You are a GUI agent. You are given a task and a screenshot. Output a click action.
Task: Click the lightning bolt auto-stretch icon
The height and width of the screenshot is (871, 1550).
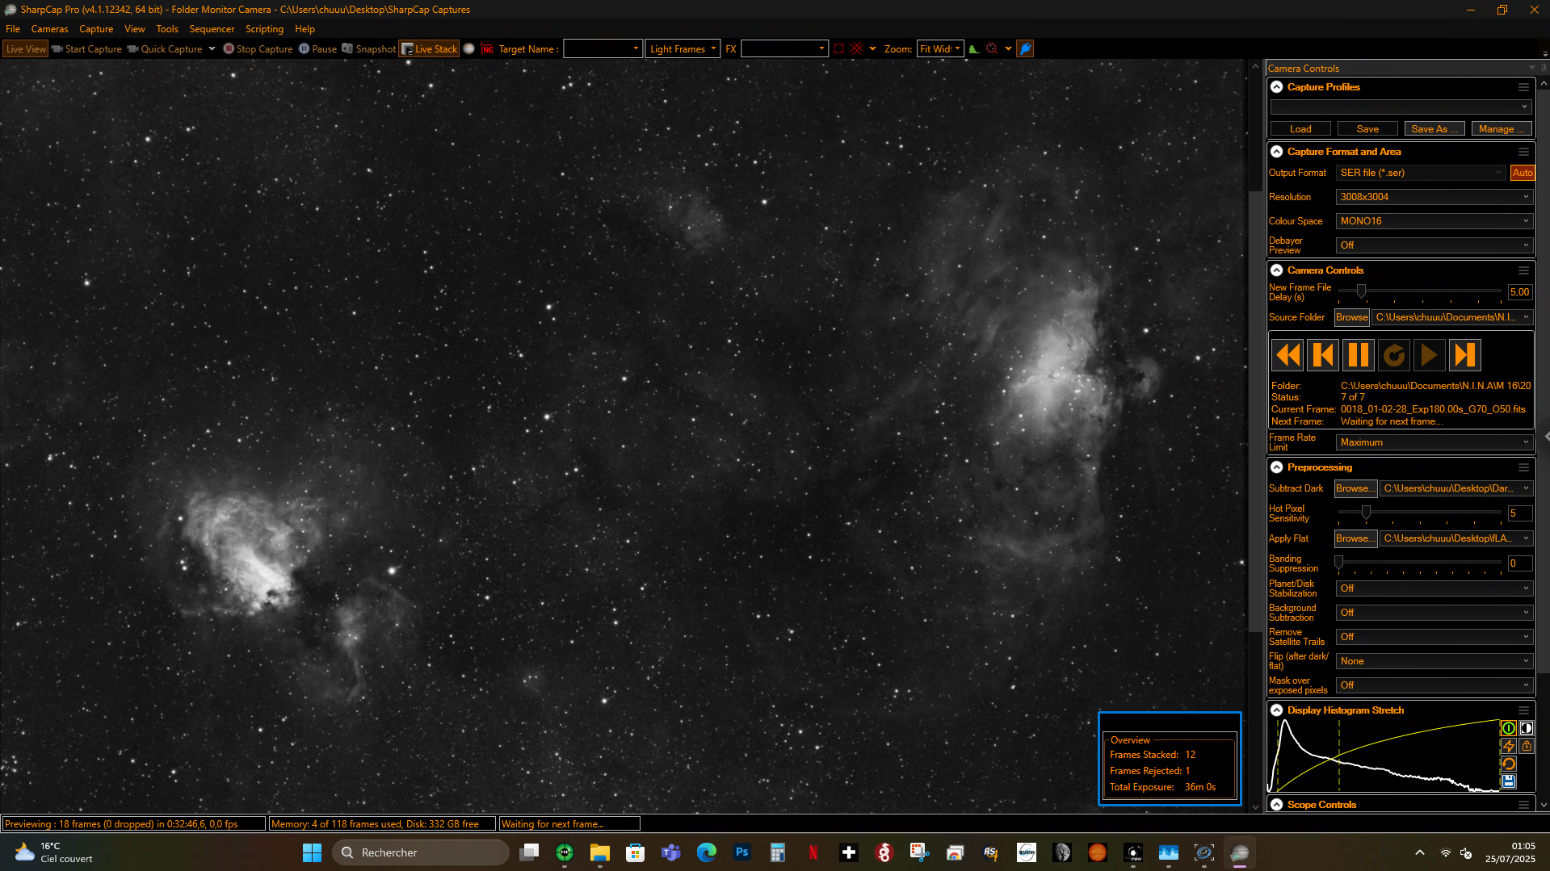[1508, 746]
